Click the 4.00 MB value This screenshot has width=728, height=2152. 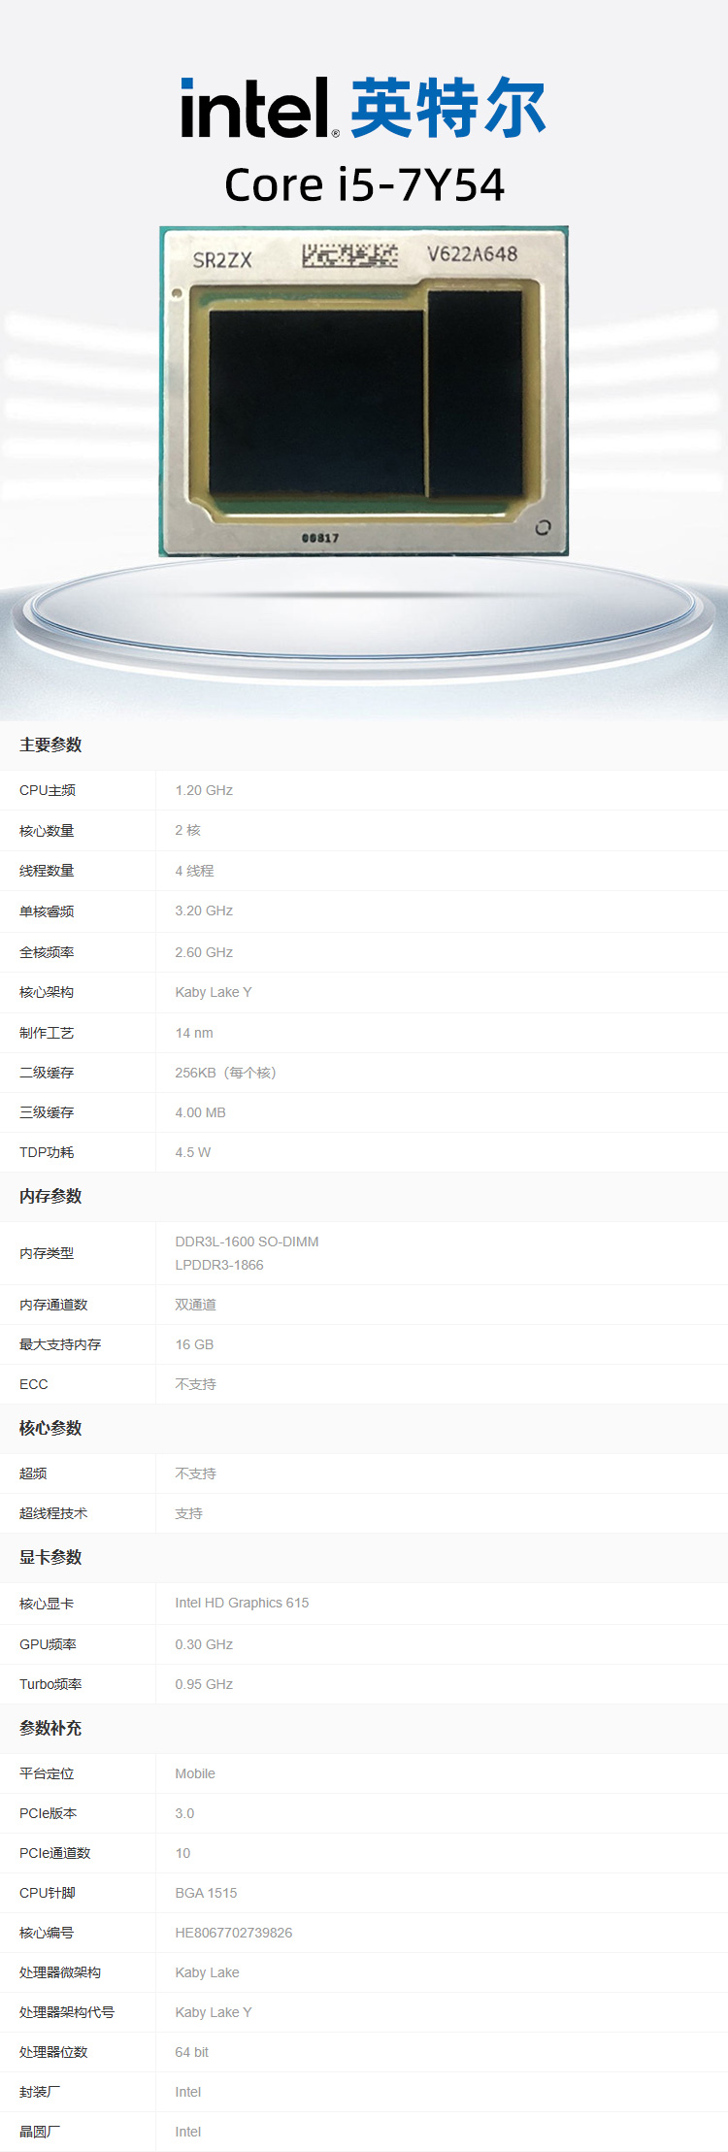pyautogui.click(x=200, y=1112)
